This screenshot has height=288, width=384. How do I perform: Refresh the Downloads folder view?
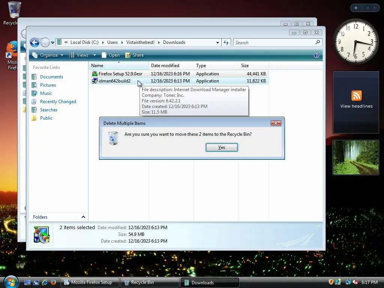click(226, 43)
